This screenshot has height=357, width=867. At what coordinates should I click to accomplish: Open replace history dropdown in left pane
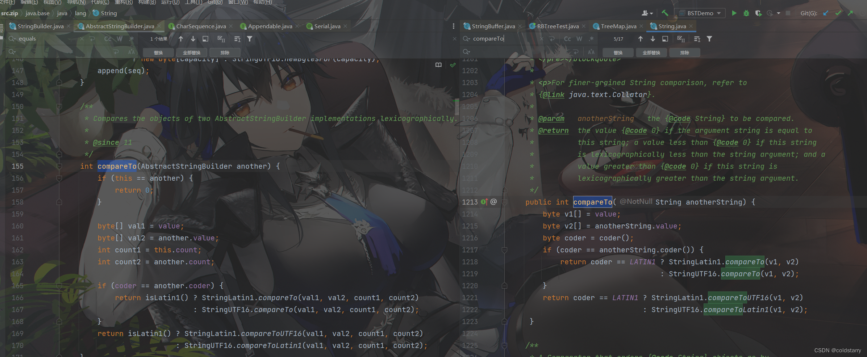pos(12,52)
